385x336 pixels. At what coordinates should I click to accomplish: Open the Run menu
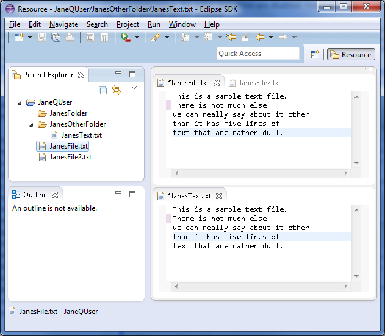pyautogui.click(x=154, y=24)
